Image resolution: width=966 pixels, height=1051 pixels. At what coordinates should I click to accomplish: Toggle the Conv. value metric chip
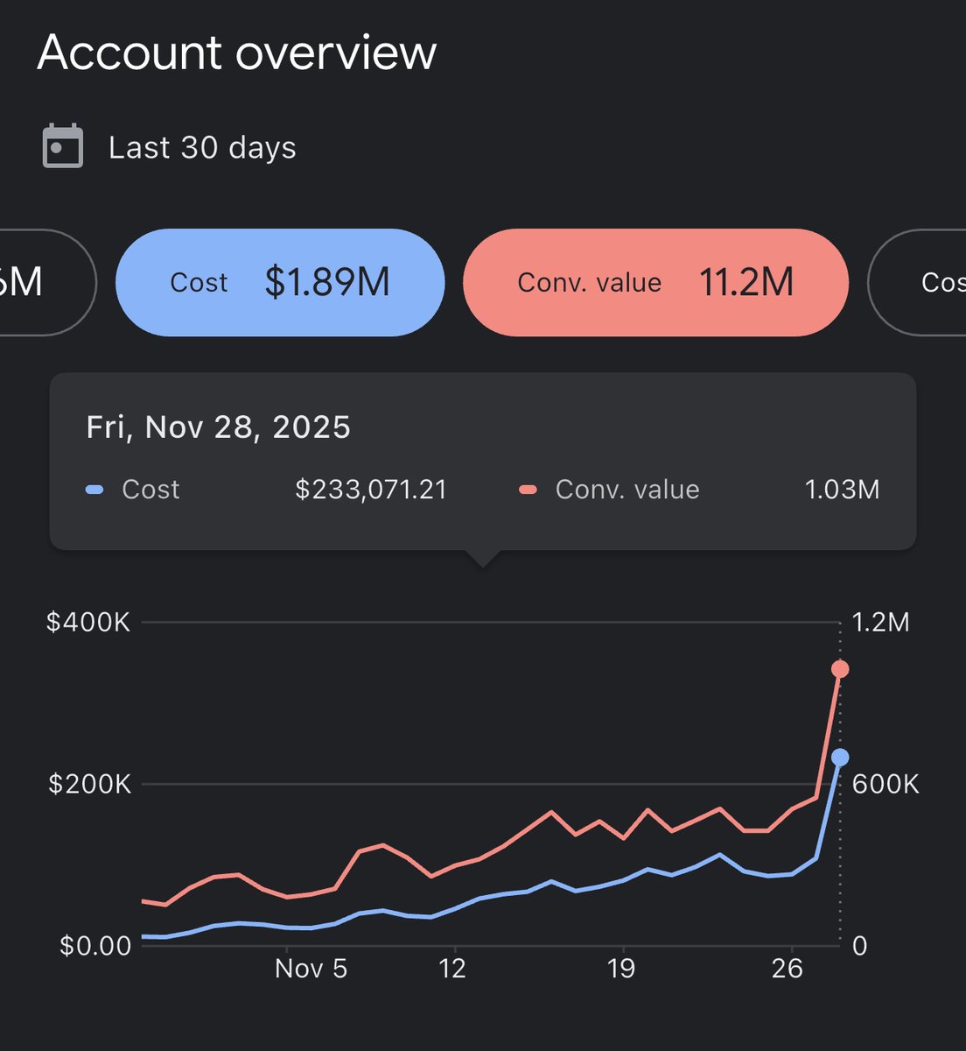(x=655, y=282)
